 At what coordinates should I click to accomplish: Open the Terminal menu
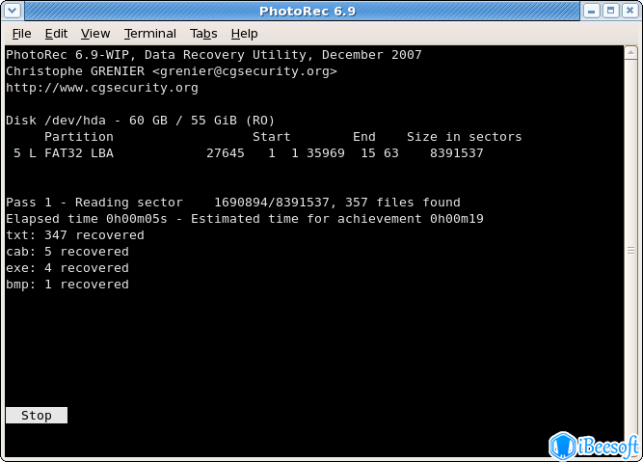150,34
